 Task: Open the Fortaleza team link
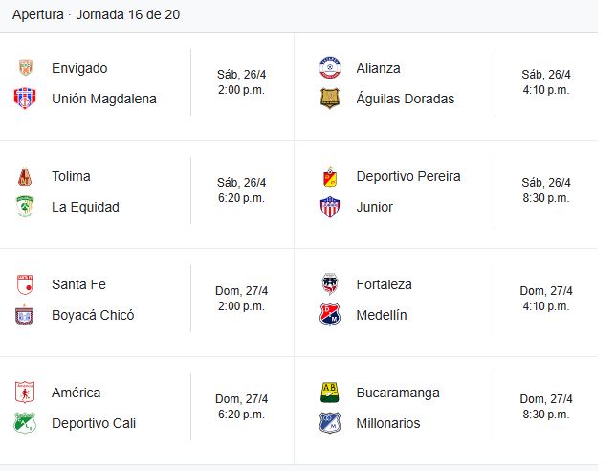tap(384, 284)
